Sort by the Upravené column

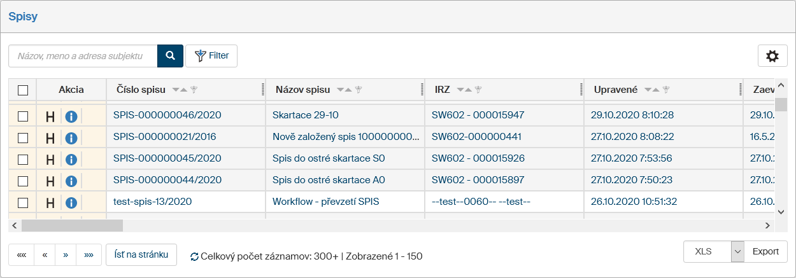pos(652,90)
